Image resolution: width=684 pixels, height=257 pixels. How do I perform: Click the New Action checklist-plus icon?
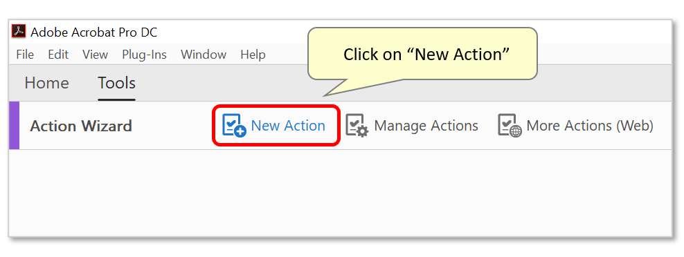[x=234, y=126]
